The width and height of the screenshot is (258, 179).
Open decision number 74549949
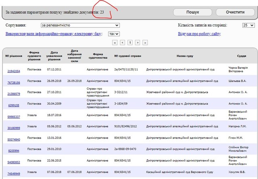pyautogui.click(x=14, y=174)
